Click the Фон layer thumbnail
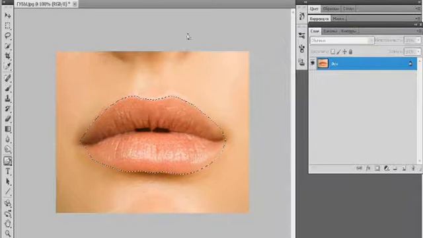423x238 pixels. pyautogui.click(x=323, y=63)
